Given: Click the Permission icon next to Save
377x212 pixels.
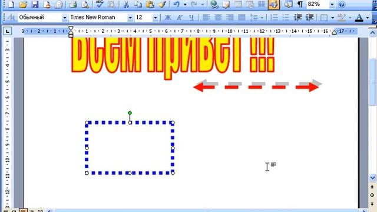Looking at the screenshot, I should 47,4.
